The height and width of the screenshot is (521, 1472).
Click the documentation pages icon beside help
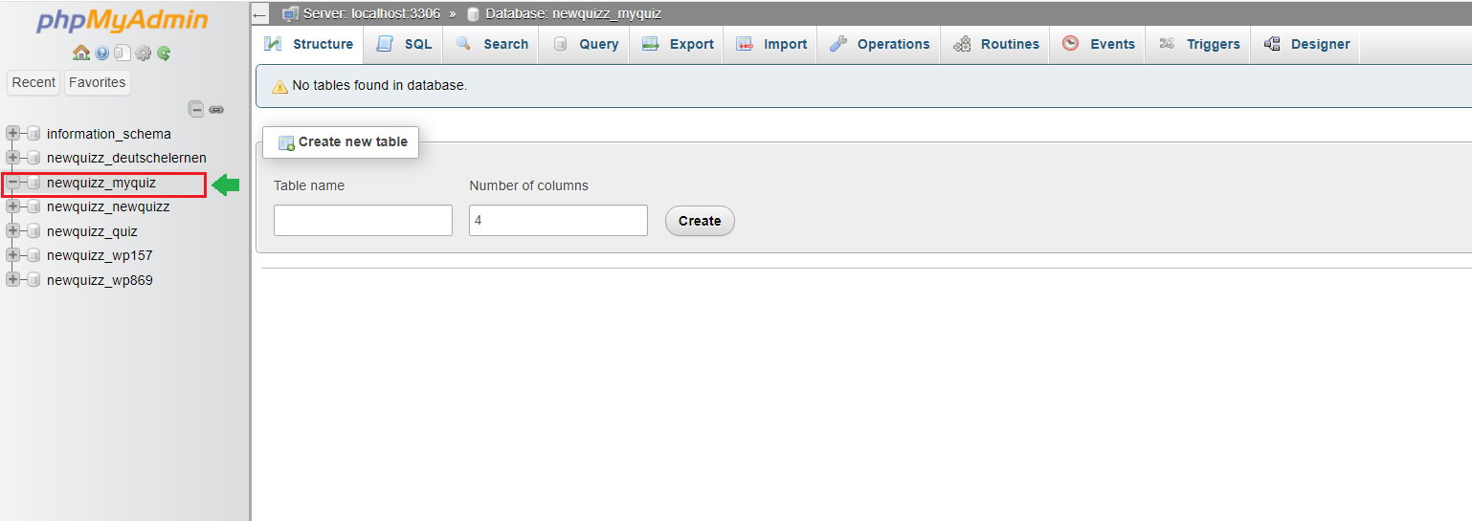tap(123, 54)
